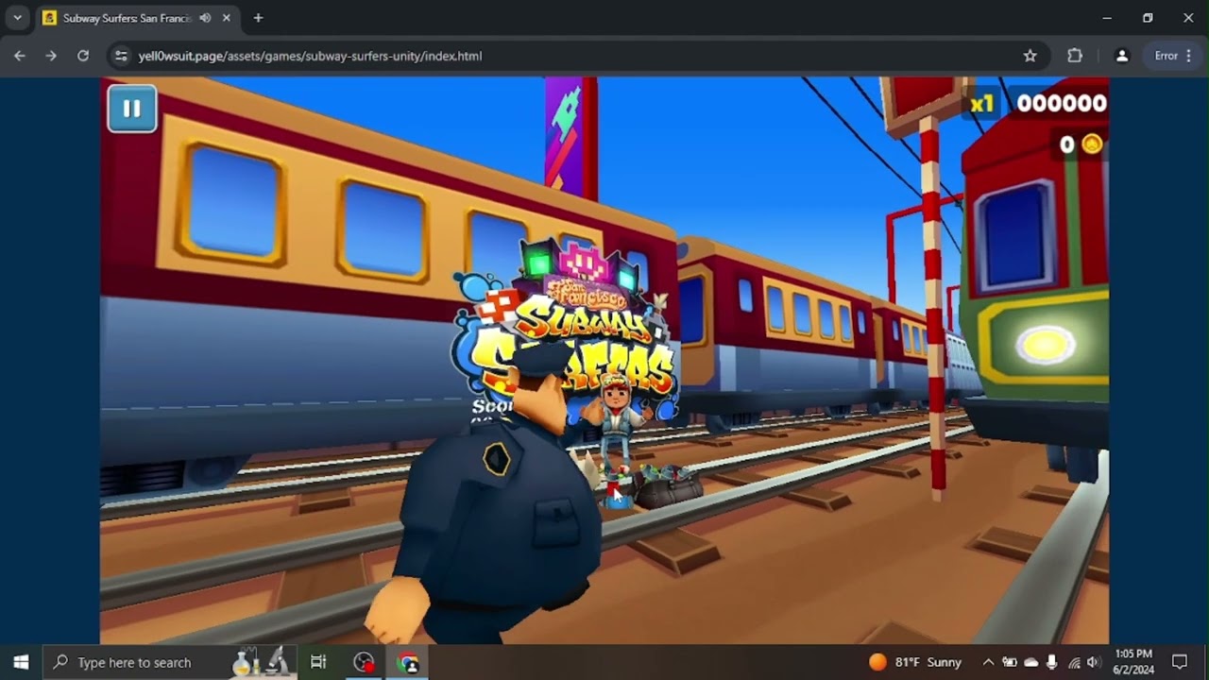
Task: Open Task View on the taskbar
Action: point(318,662)
